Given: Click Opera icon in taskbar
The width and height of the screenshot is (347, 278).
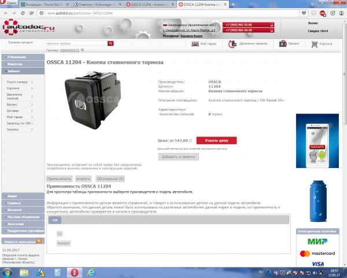Looking at the screenshot, I should (x=75, y=273).
